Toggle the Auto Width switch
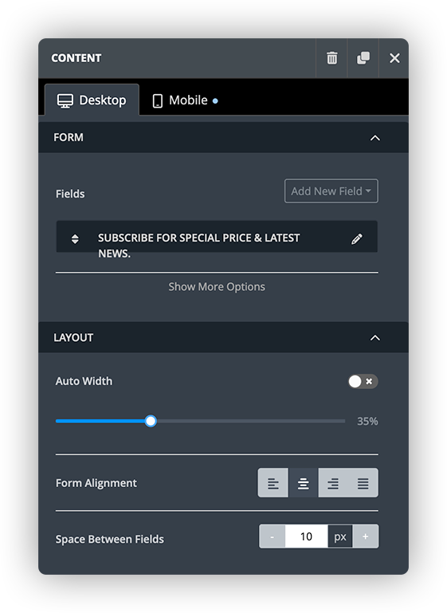 363,382
